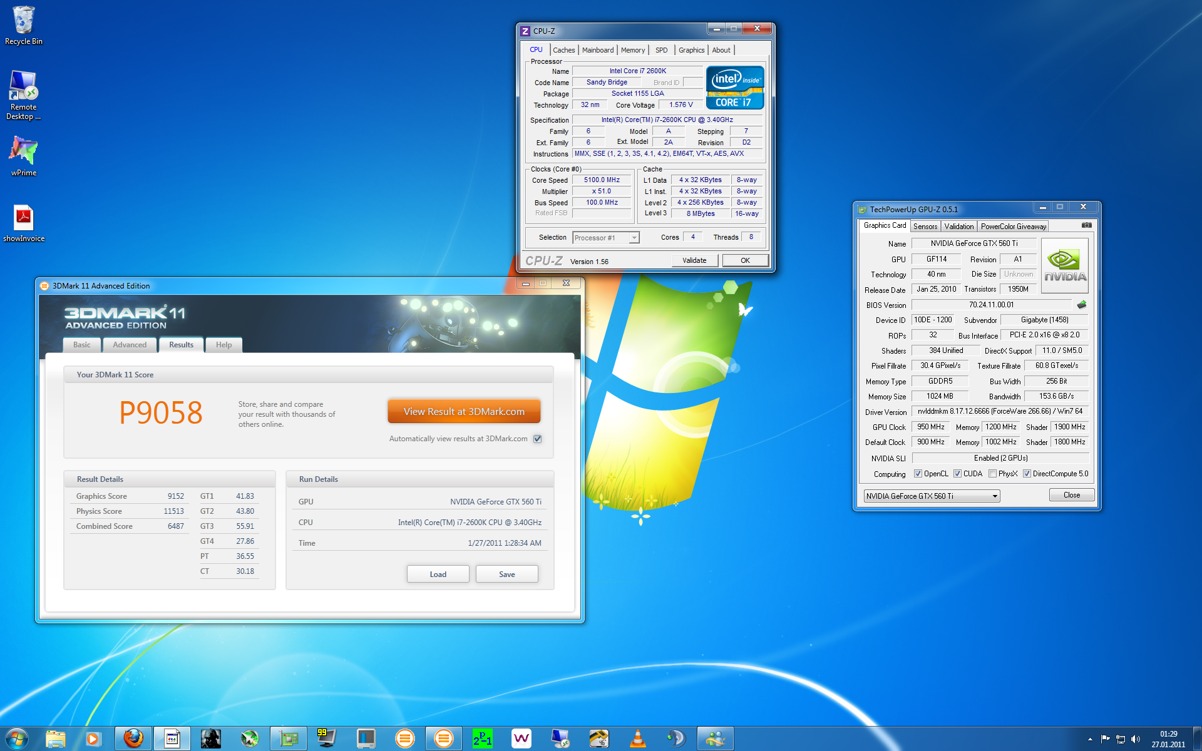
Task: Open PowerColor Giveaway tab in GPU-Z
Action: point(1013,227)
